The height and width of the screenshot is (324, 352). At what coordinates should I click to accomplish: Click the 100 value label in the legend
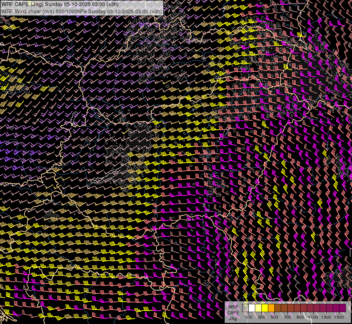(248, 317)
